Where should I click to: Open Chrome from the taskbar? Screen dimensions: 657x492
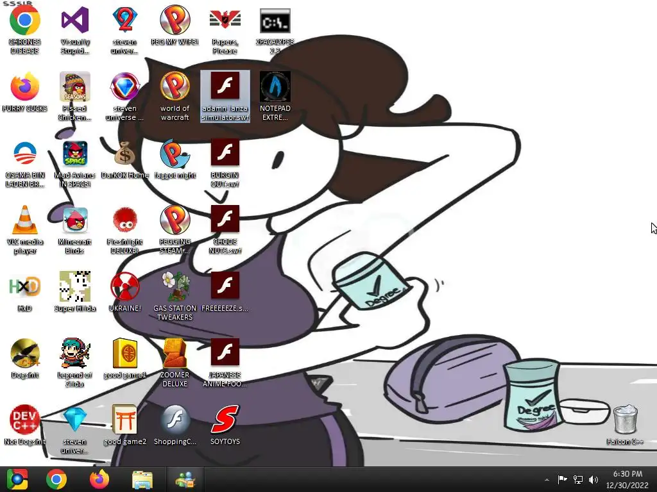[56, 479]
